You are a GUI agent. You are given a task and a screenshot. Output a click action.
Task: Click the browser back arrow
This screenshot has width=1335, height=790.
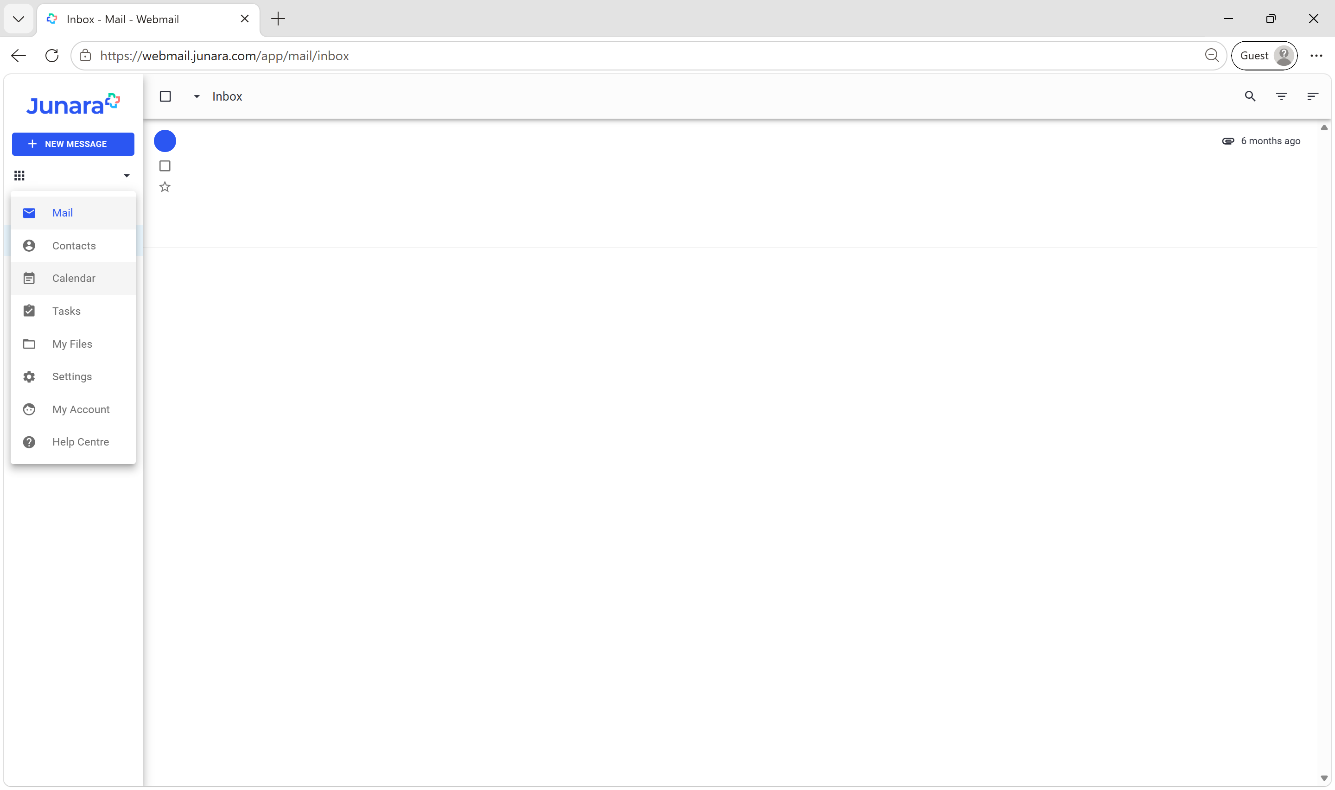click(x=19, y=55)
